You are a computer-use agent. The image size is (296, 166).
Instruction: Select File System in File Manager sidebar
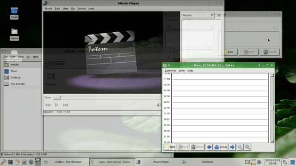22,84
